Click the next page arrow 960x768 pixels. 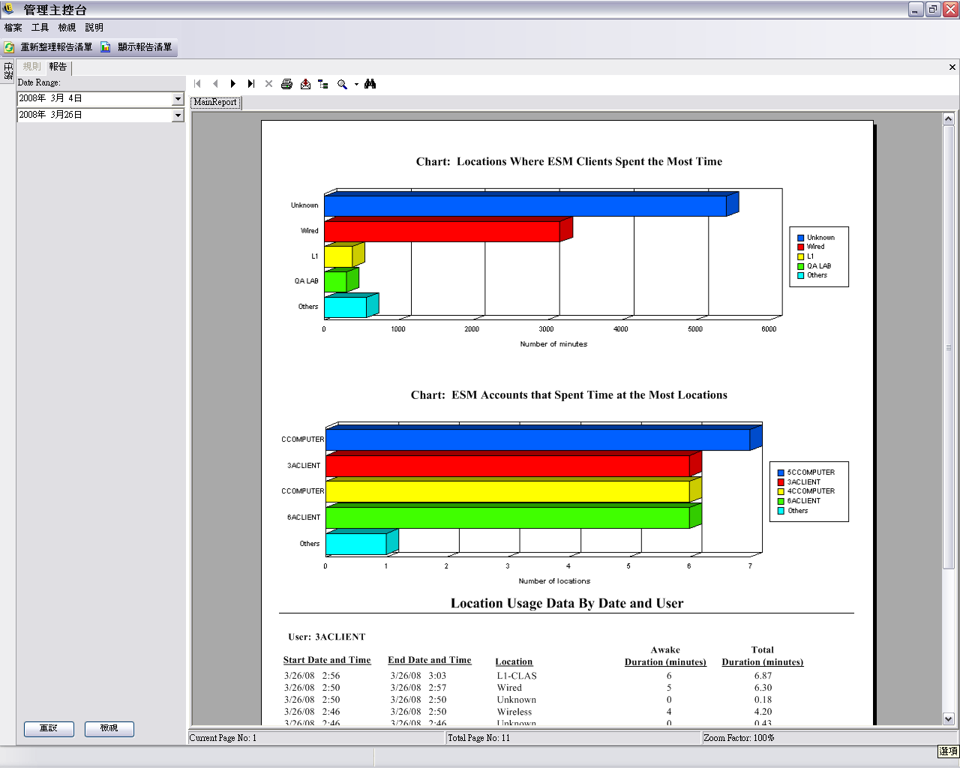233,84
